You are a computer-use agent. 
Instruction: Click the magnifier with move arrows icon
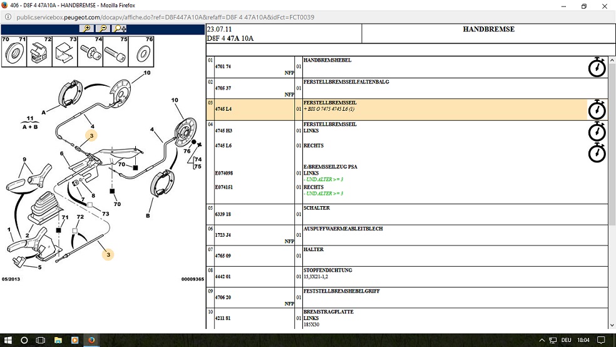[x=120, y=29]
